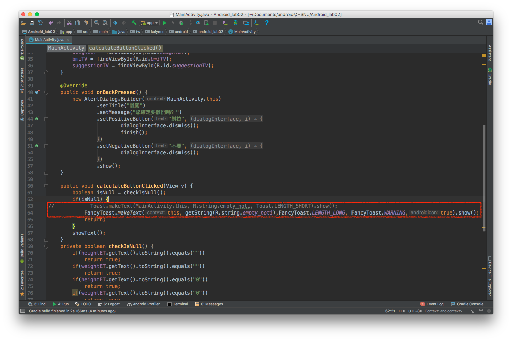The image size is (512, 341).
Task: Save all files with the disk icon
Action: (32, 23)
